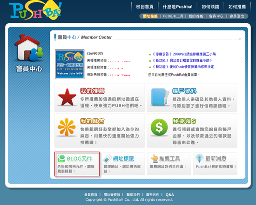Select PushBa!工具 sub-navigation tab
Screen dimensions: 256x205
173,16
